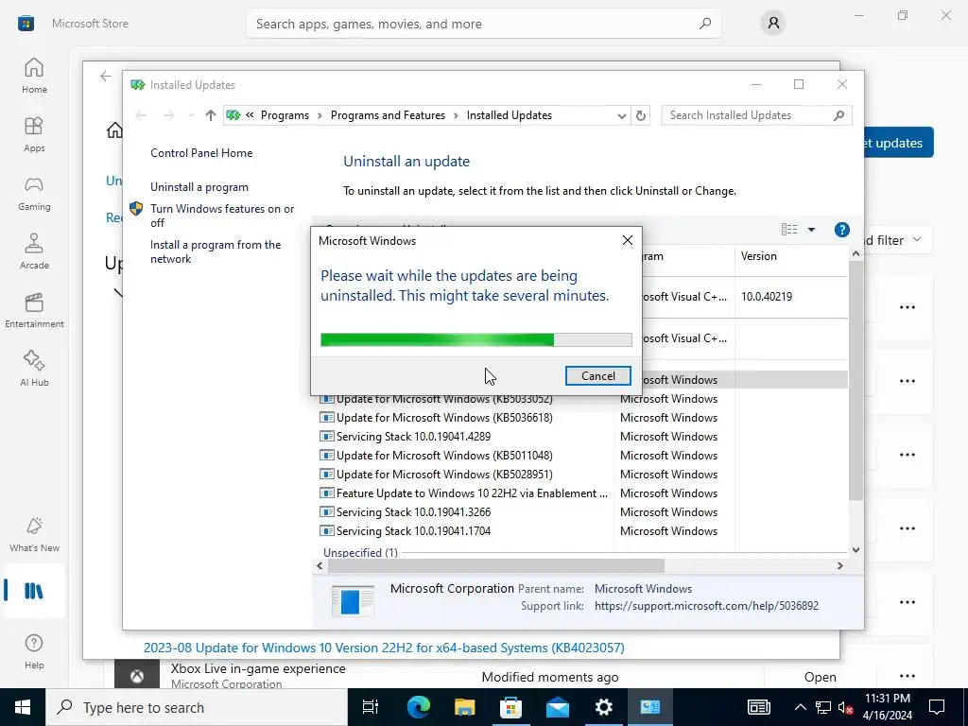Click Programs in the breadcrumb path

[285, 115]
